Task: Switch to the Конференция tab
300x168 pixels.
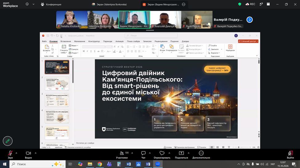Action: click(x=51, y=4)
